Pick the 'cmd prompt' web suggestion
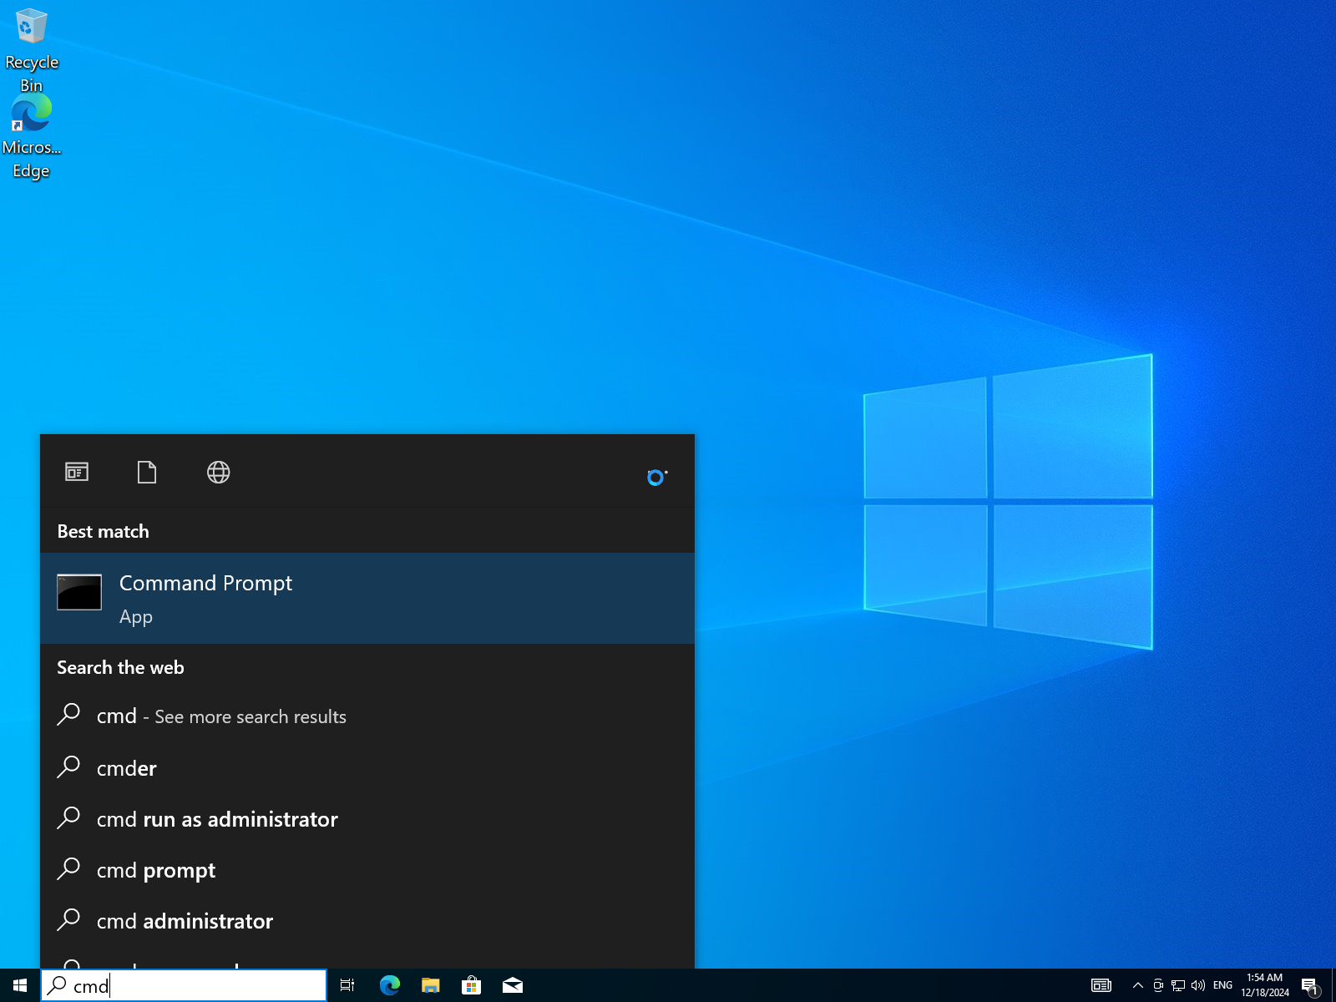The image size is (1336, 1002). 156,870
